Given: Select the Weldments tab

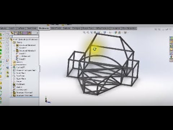Looking at the screenshot, I should click(x=44, y=28).
